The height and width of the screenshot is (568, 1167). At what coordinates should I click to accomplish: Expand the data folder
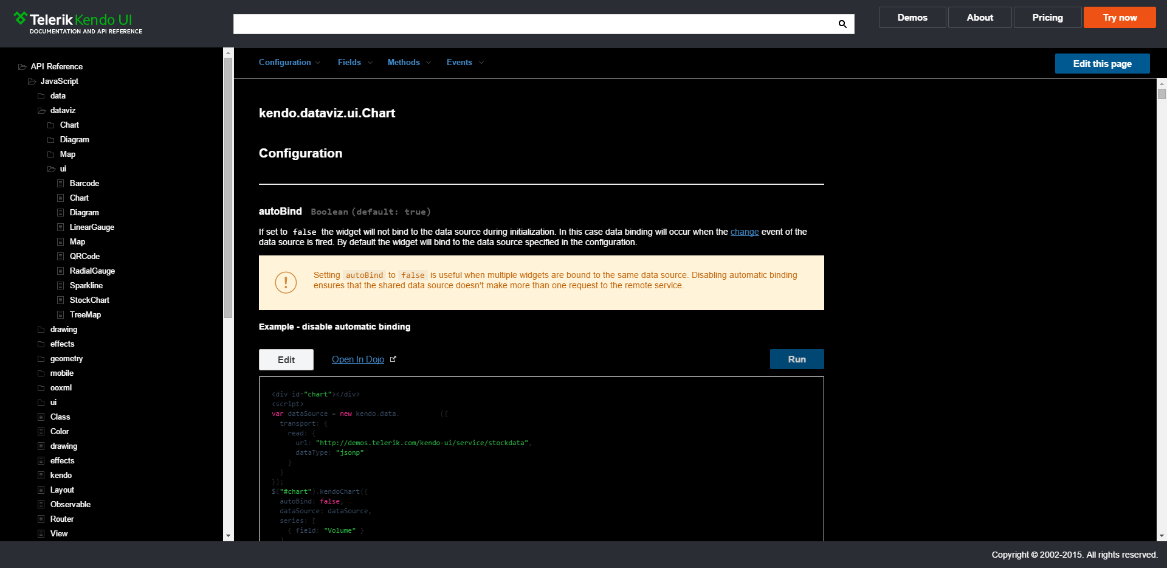(41, 96)
